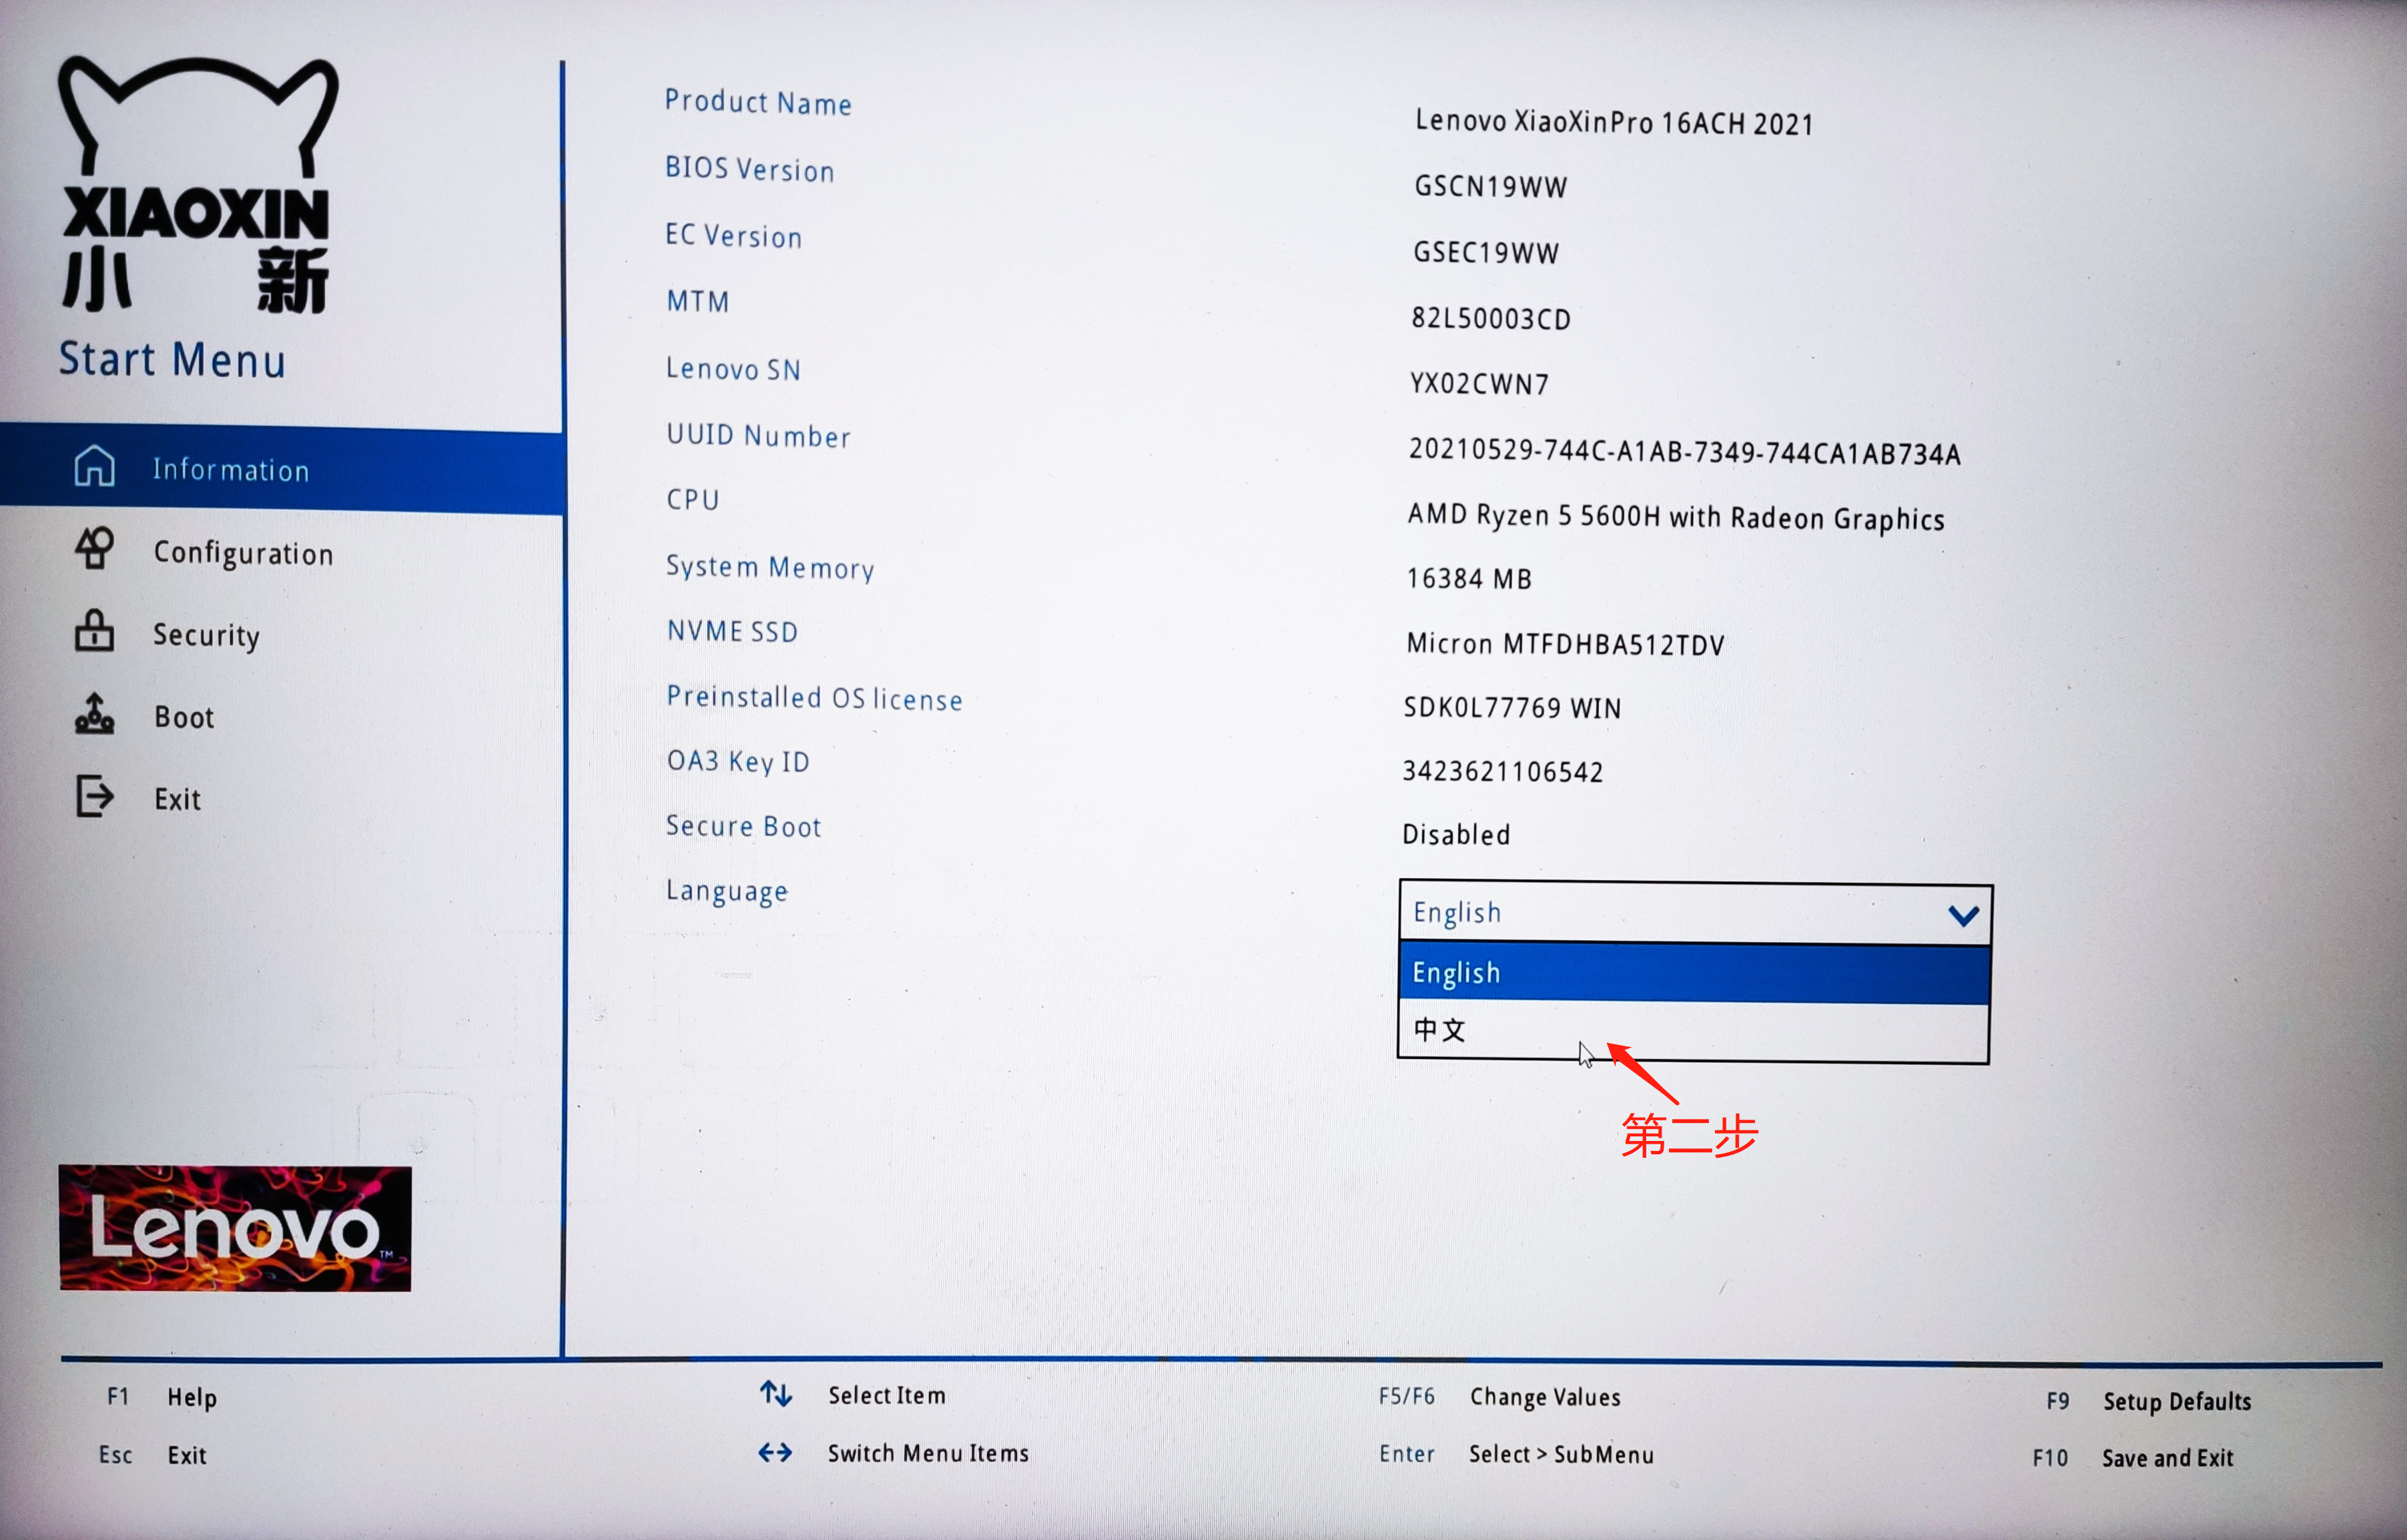Click the AMD Ryzen 5 5600H value
This screenshot has width=2407, height=1540.
(x=1675, y=517)
